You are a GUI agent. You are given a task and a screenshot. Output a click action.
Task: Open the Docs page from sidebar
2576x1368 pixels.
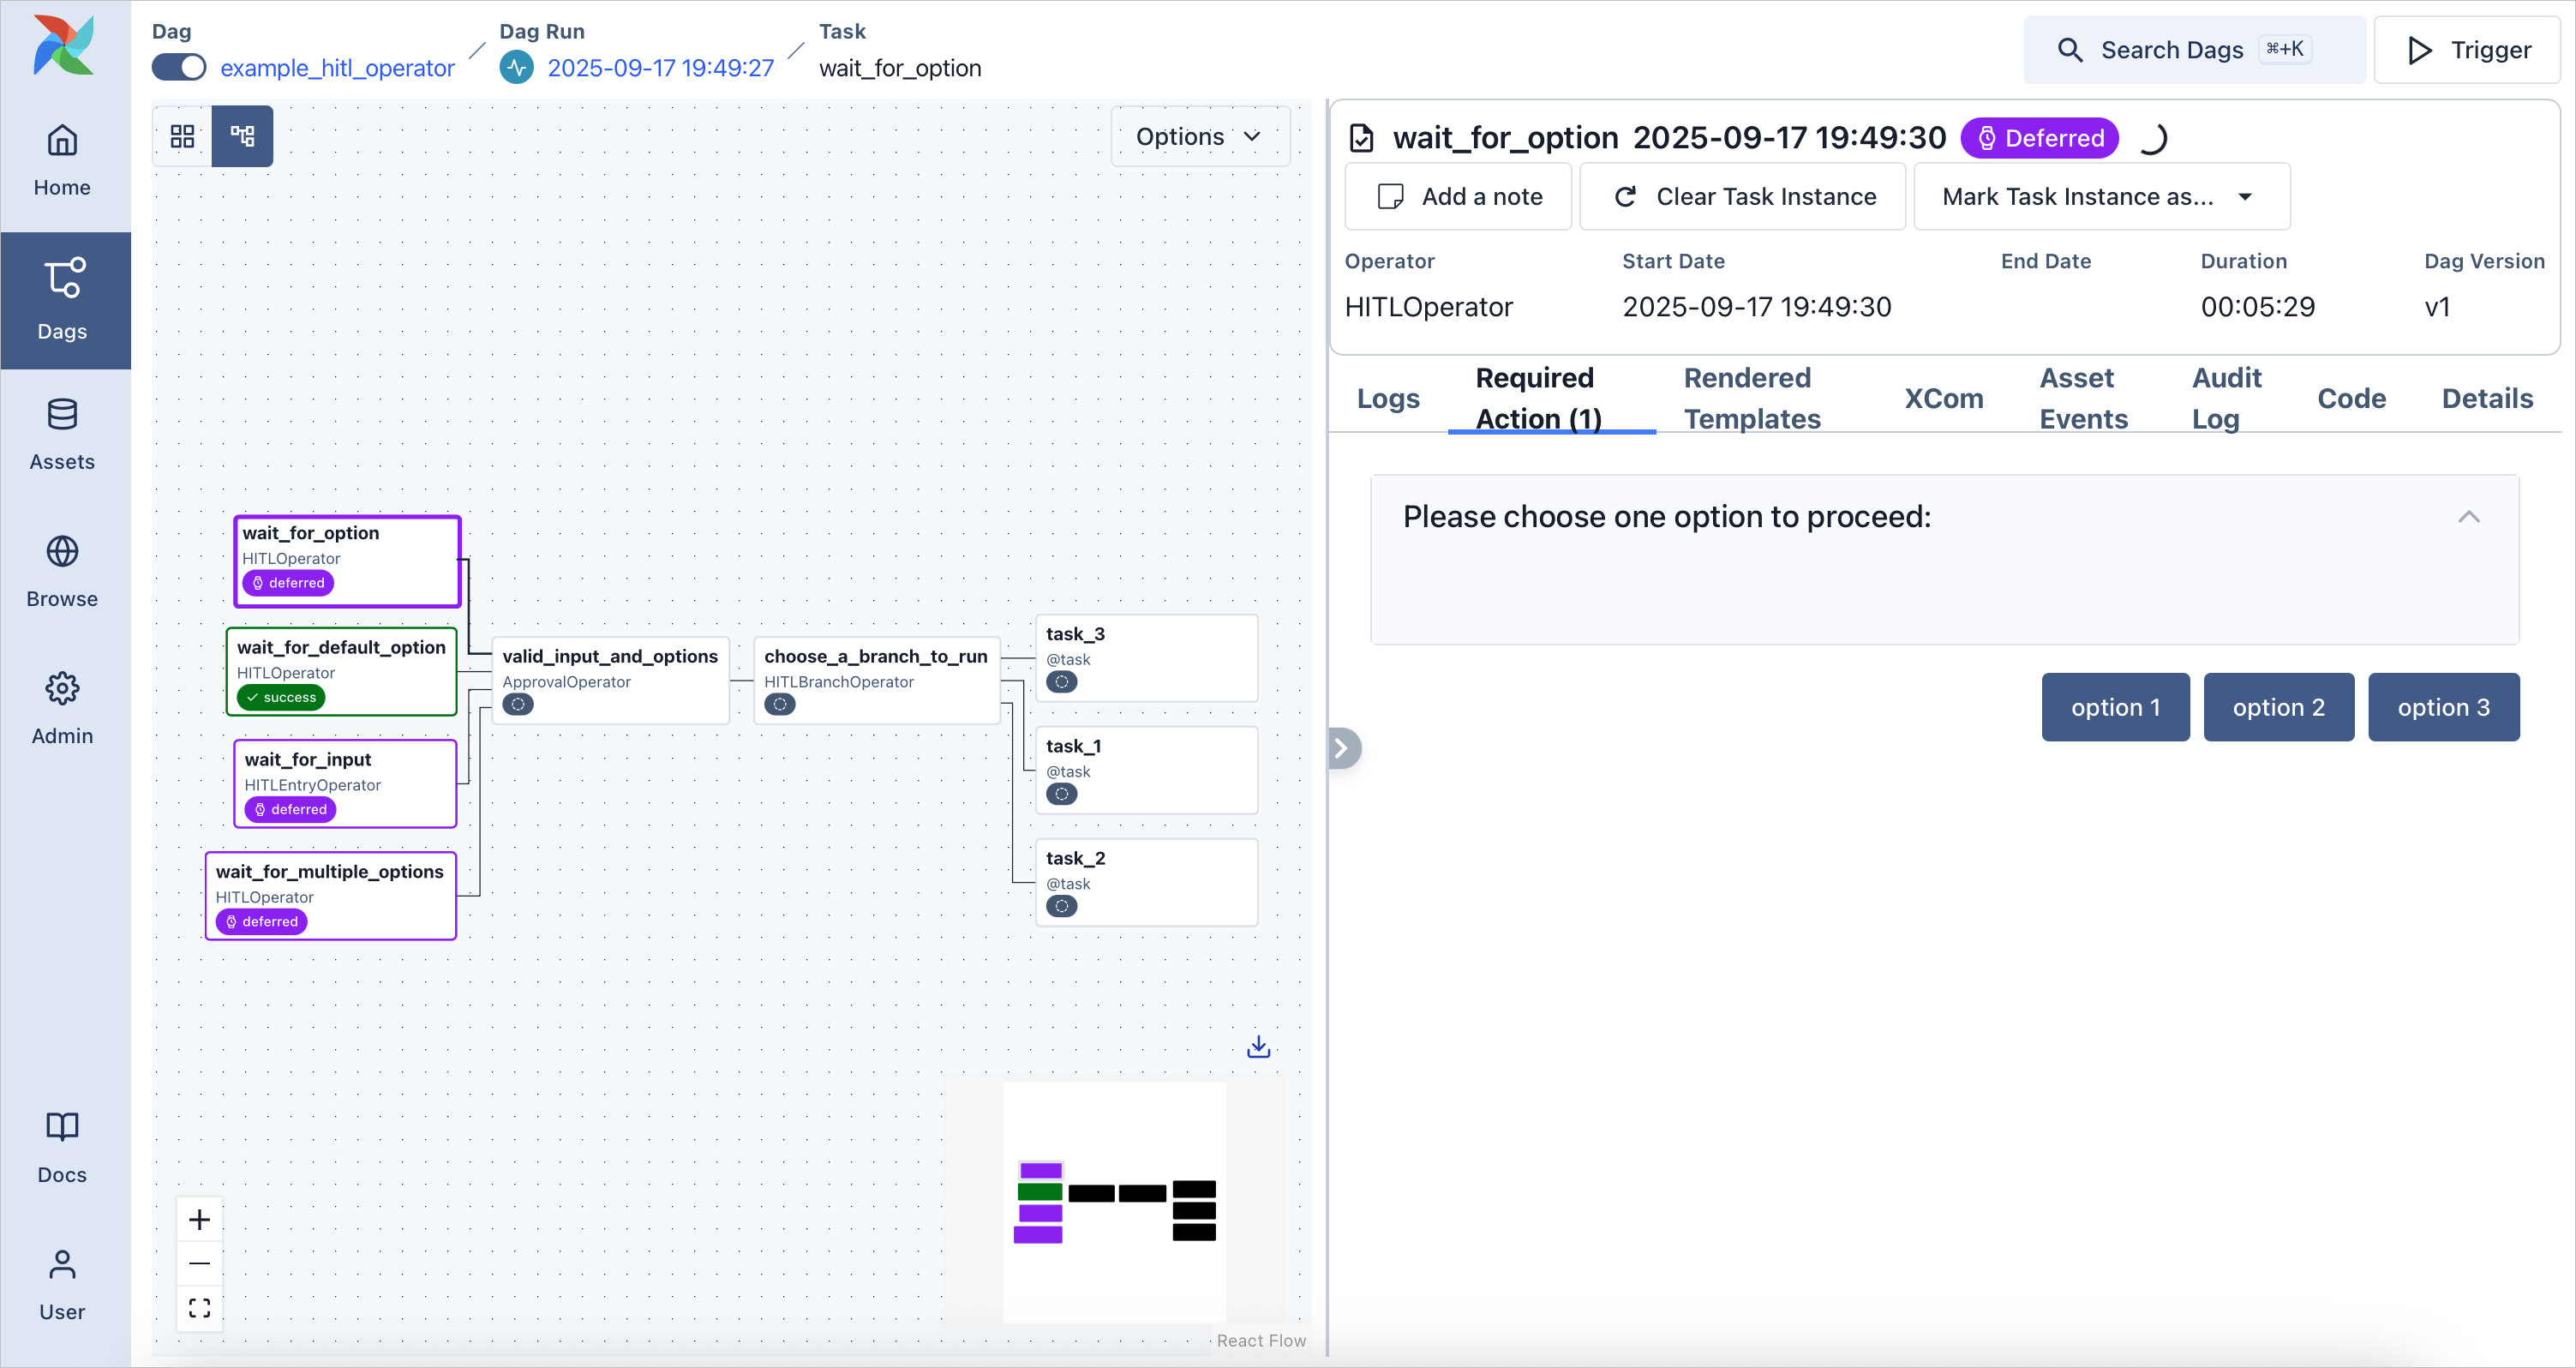click(x=62, y=1147)
